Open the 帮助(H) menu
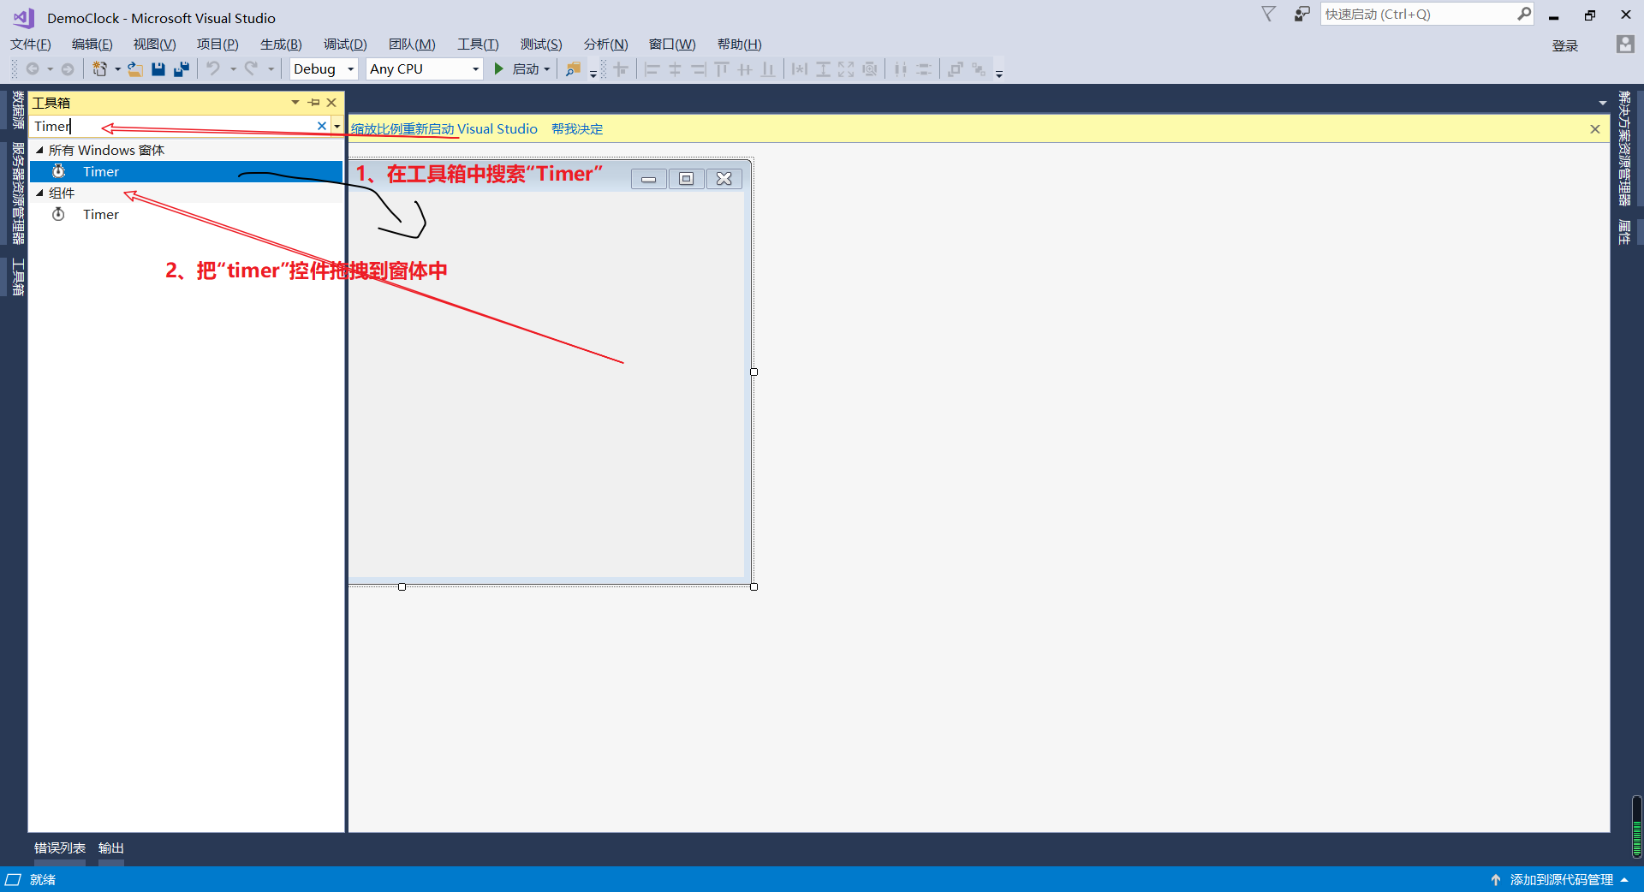1644x892 pixels. (x=739, y=45)
